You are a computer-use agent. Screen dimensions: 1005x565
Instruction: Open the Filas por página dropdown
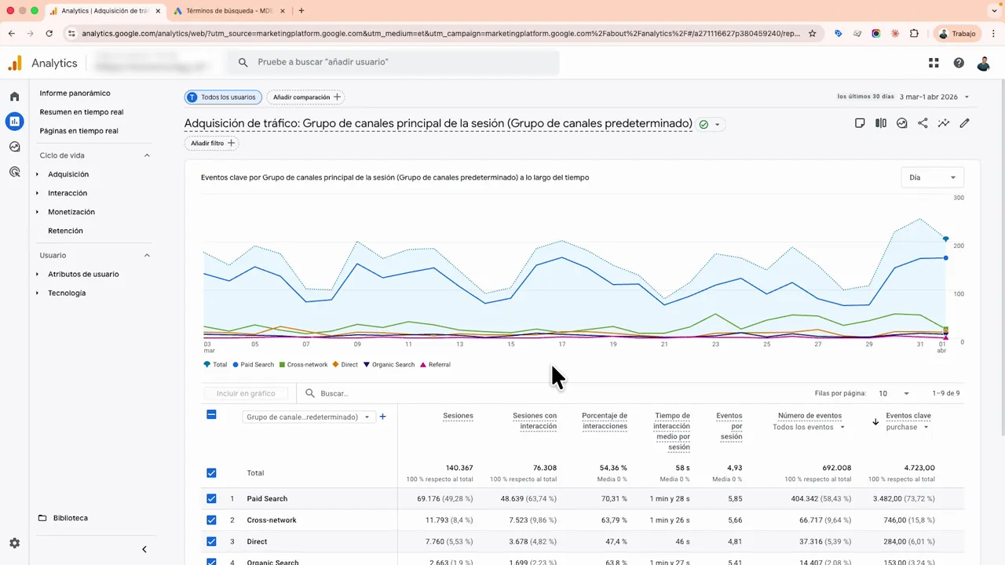(x=894, y=393)
